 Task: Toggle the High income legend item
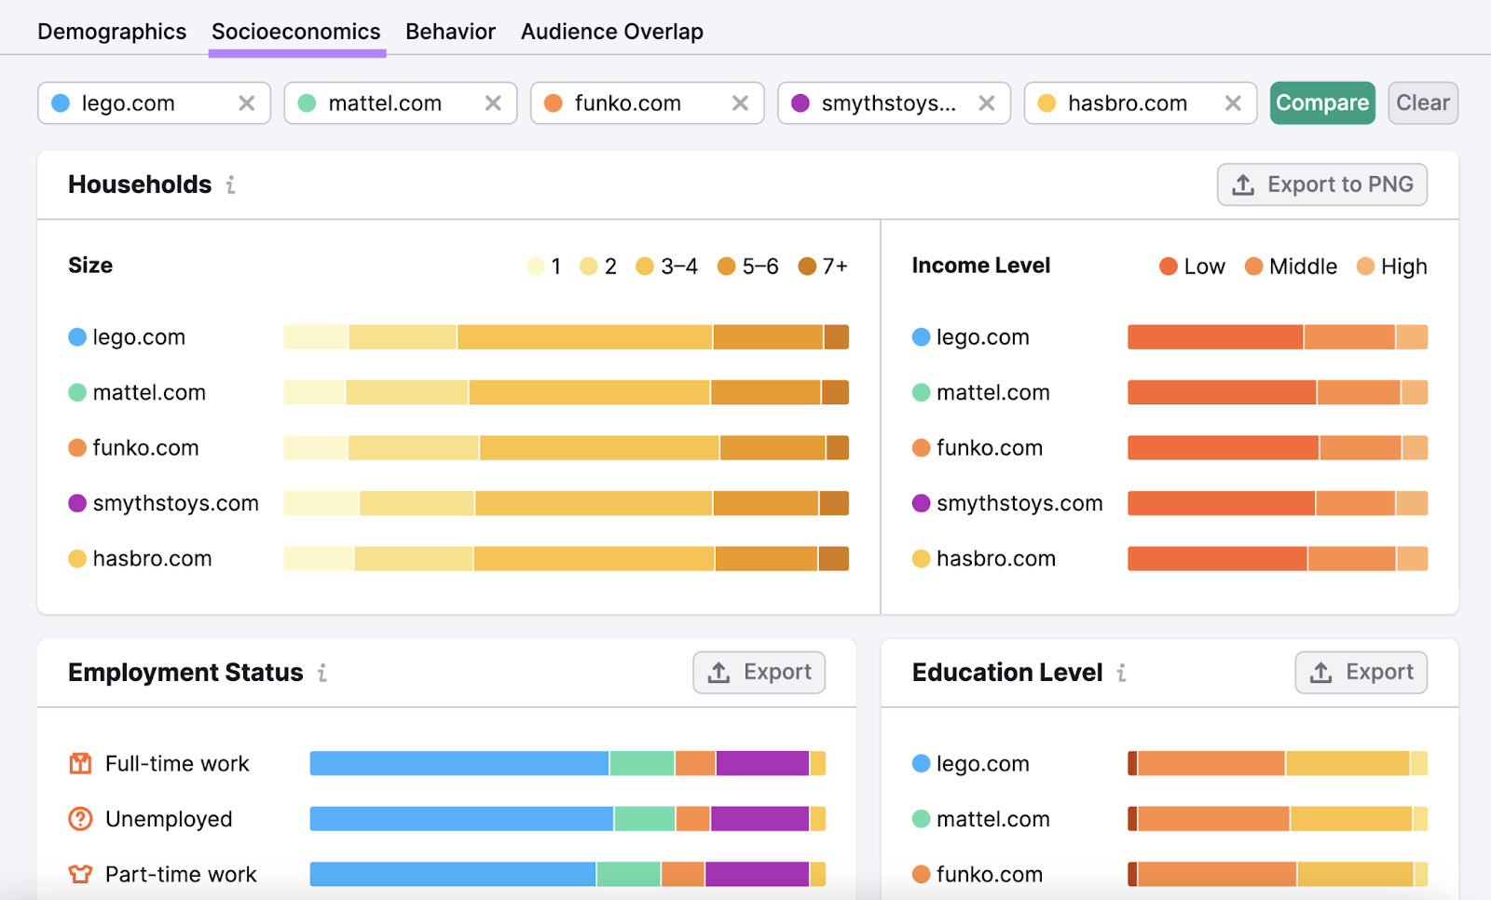point(1391,266)
